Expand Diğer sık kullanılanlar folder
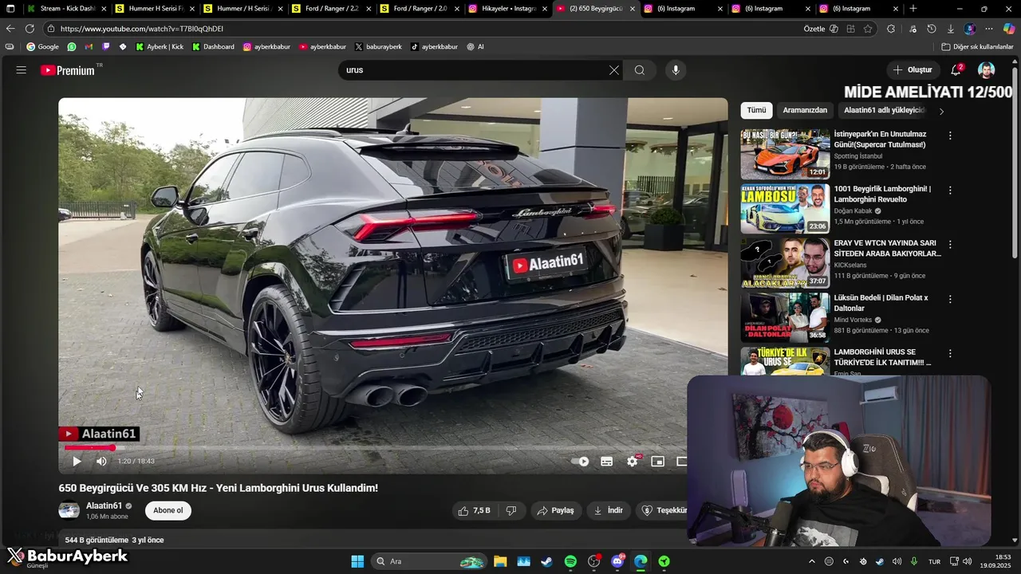This screenshot has height=574, width=1021. click(x=977, y=47)
